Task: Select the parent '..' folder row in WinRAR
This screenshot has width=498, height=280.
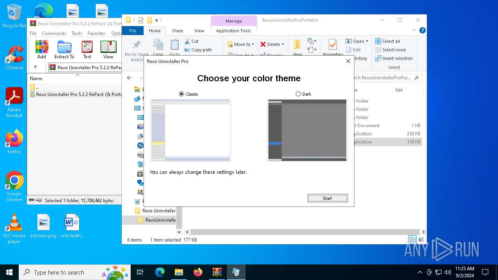Action: coord(75,87)
